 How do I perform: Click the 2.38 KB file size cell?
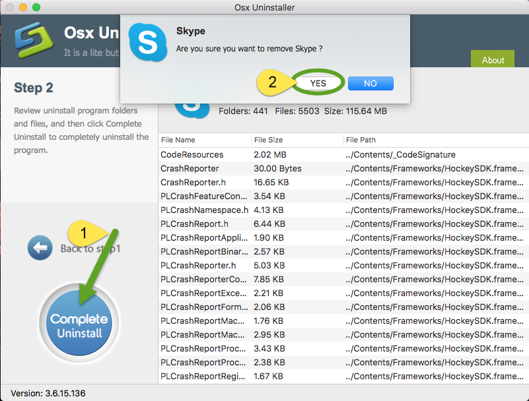pos(269,362)
